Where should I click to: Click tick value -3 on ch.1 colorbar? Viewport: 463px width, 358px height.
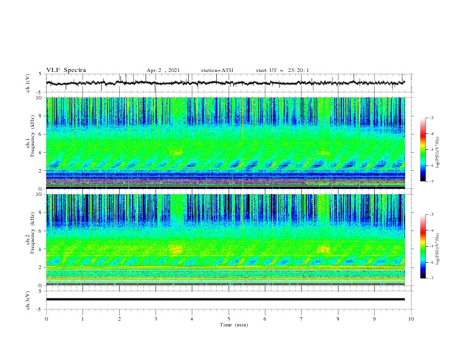431,118
